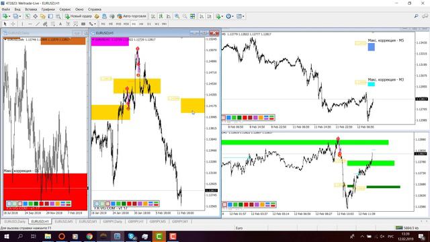Show the Market Watch window
Image resolution: width=430 pixels, height=242 pixels.
tap(28, 16)
